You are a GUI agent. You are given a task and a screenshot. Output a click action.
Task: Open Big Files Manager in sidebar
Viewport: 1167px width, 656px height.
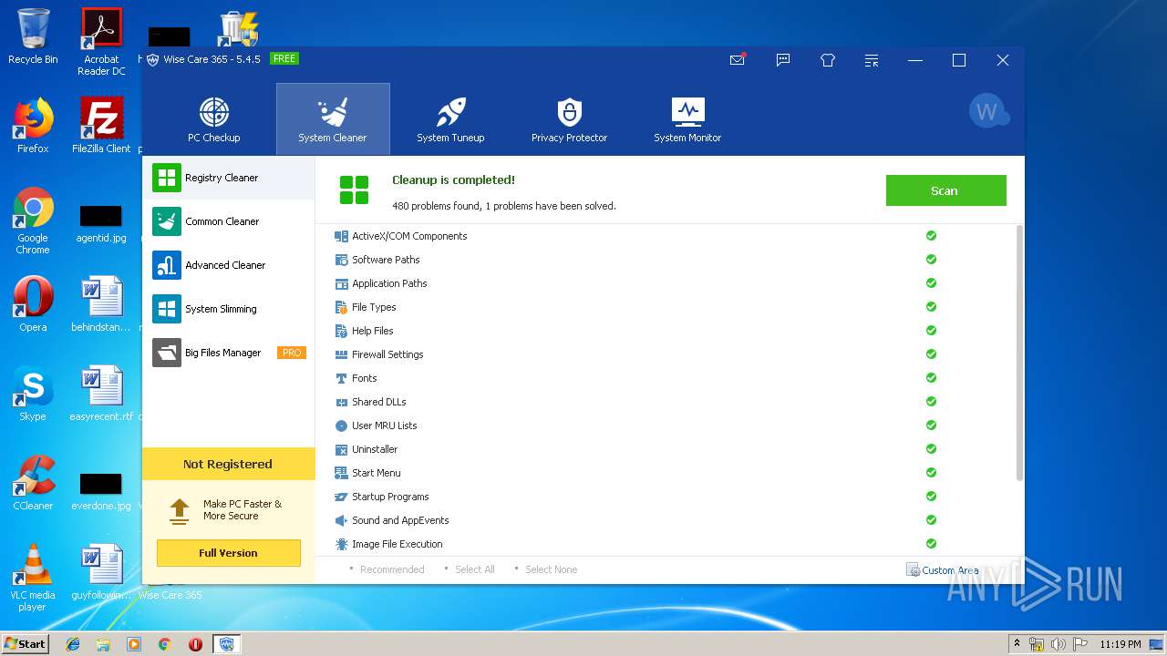pyautogui.click(x=229, y=353)
